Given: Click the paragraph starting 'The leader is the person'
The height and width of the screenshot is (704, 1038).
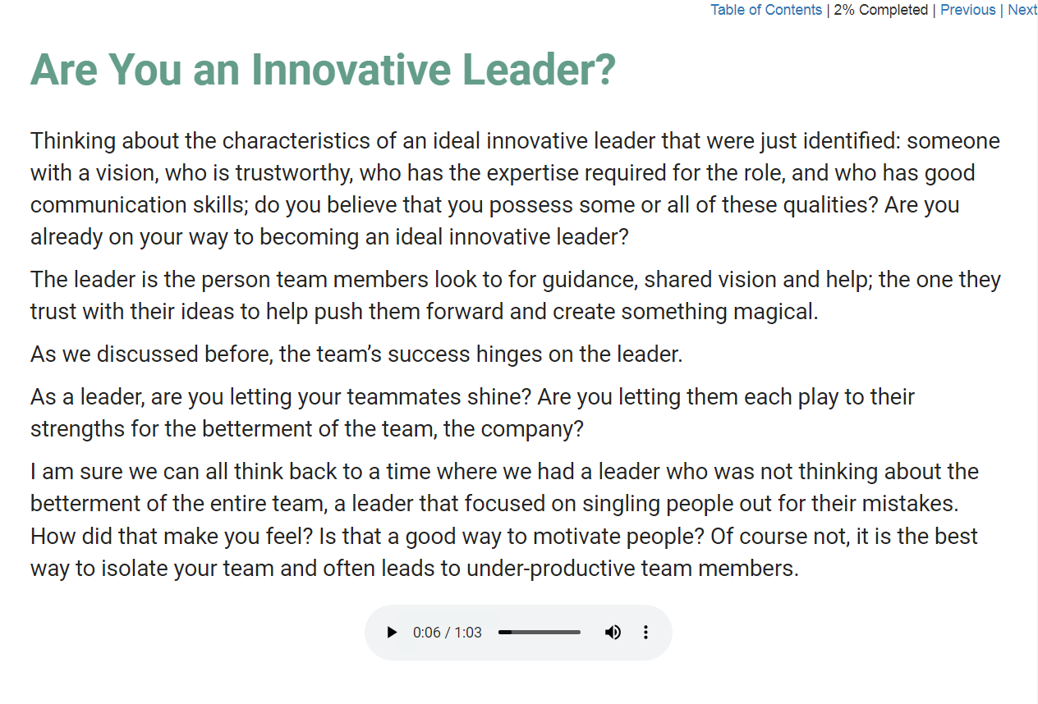Looking at the screenshot, I should point(516,295).
